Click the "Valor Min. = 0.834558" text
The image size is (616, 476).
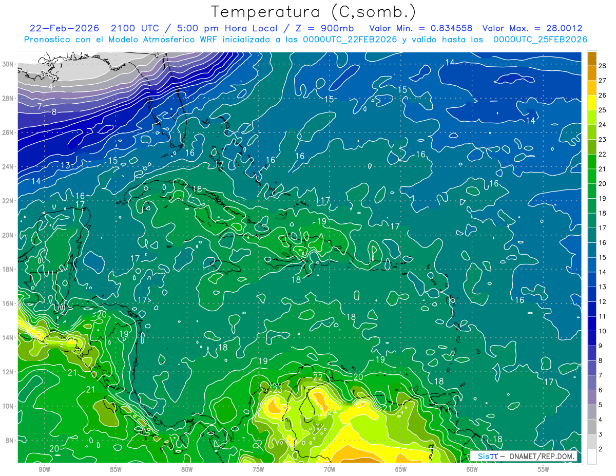point(421,28)
